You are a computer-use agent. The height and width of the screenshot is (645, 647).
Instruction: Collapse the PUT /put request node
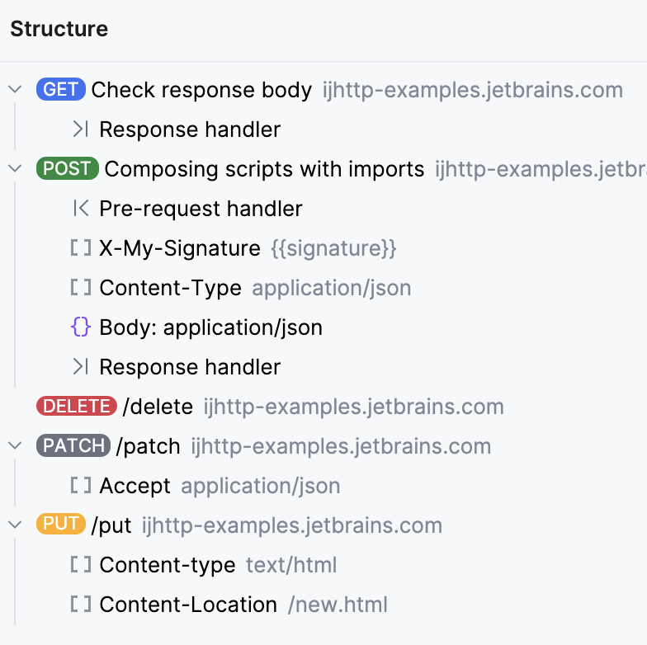click(x=16, y=525)
